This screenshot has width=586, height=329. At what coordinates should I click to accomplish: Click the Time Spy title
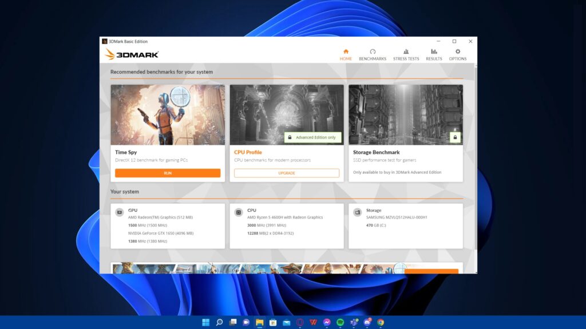point(126,152)
